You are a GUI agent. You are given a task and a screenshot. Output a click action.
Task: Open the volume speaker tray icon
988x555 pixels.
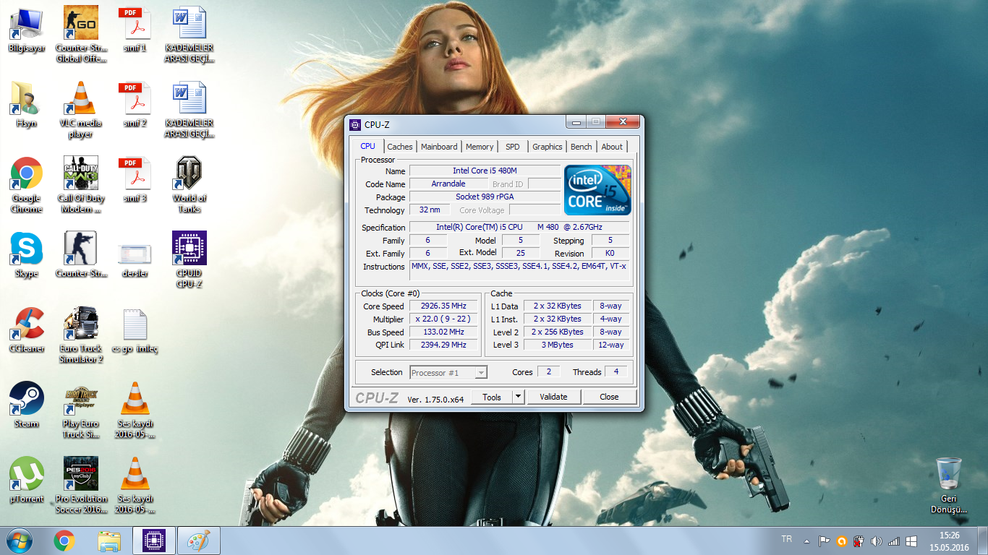877,541
